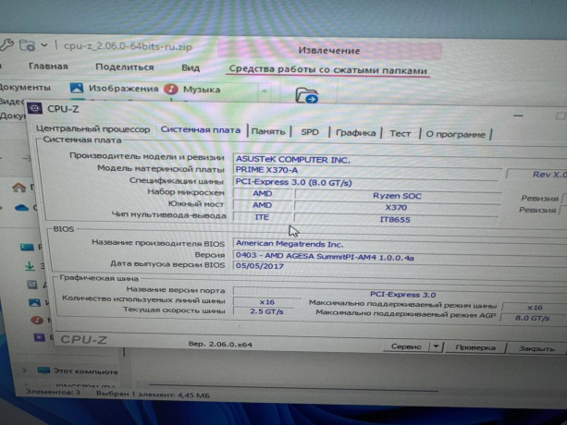Click the PCI-Express 3.0 port version field
This screenshot has width=567, height=425.
pyautogui.click(x=400, y=294)
